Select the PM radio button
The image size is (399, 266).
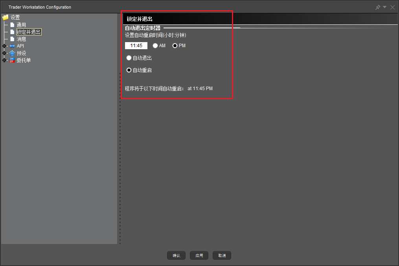tap(175, 46)
